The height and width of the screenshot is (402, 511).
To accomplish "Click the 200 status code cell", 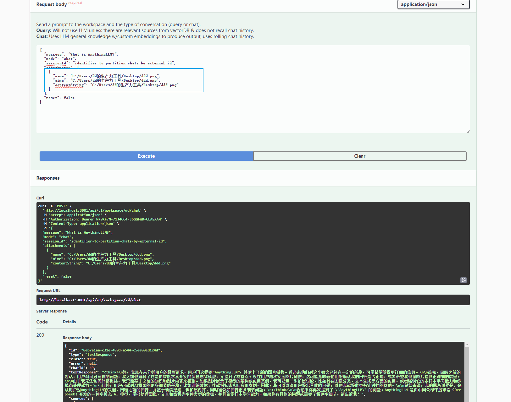I will tap(40, 335).
